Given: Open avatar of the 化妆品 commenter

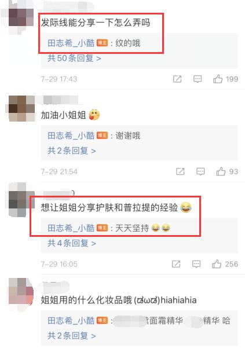Looking at the screenshot, I should [x=21, y=291].
